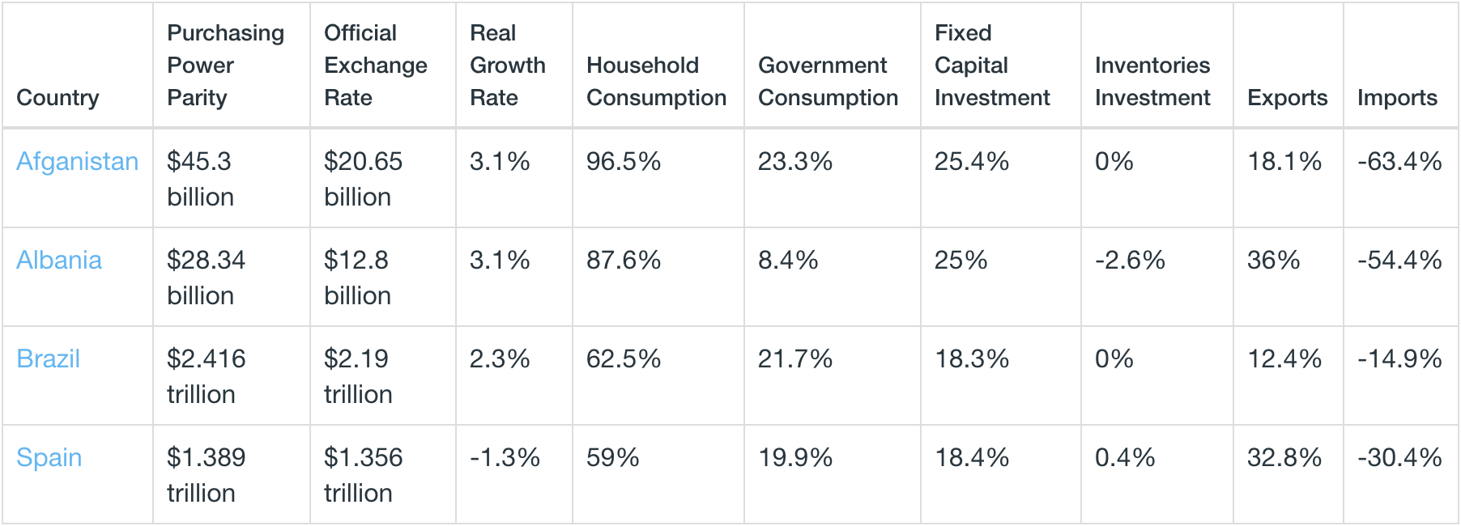Viewport: 1461px width, 526px height.
Task: Click the Exports column header
Action: tap(1287, 98)
